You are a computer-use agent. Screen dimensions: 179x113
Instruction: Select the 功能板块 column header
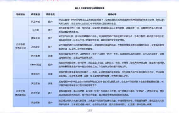point(20,14)
